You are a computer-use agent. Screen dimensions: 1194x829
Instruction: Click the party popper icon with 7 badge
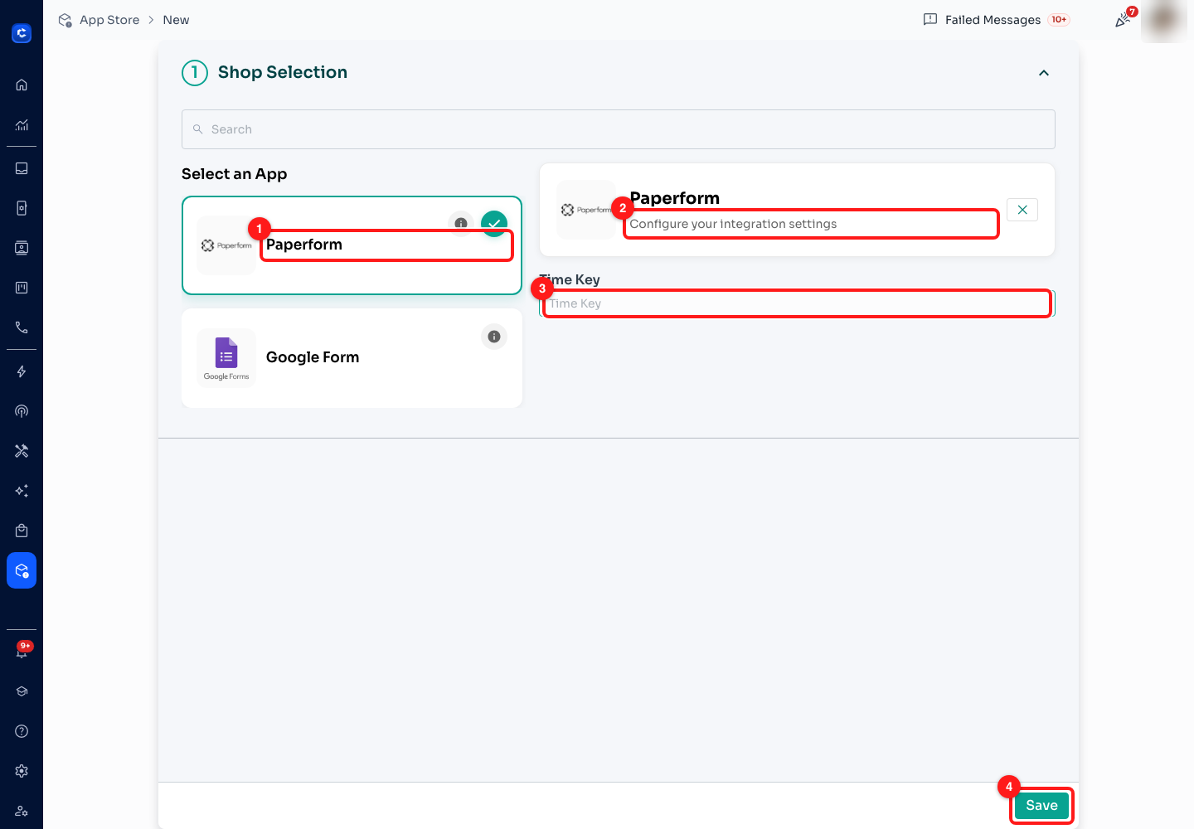coord(1124,20)
